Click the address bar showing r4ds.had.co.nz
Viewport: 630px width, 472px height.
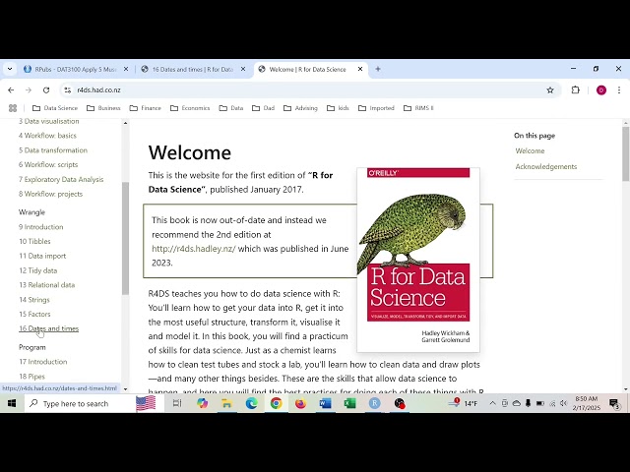[295, 89]
